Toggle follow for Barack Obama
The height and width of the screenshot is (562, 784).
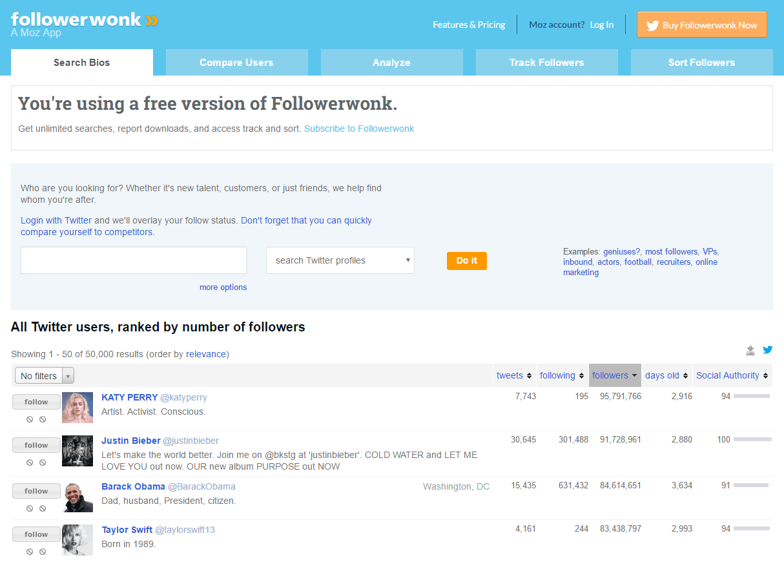pos(36,490)
